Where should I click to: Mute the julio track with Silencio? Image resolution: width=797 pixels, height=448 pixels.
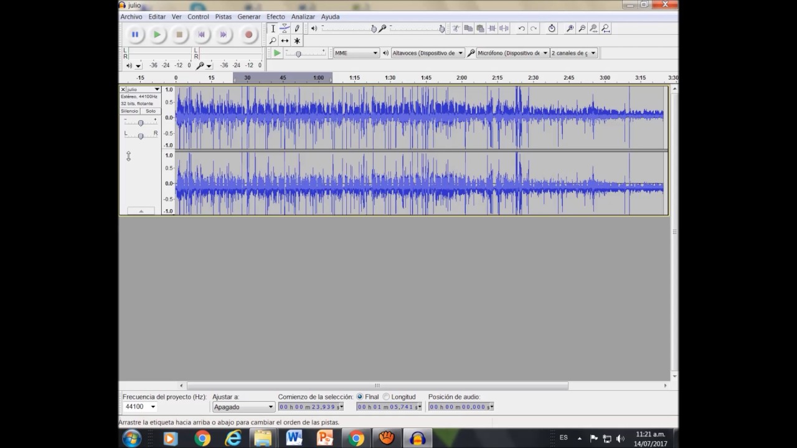coord(130,111)
